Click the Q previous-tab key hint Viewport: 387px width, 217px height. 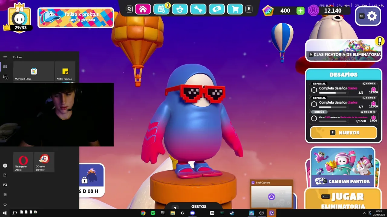129,9
